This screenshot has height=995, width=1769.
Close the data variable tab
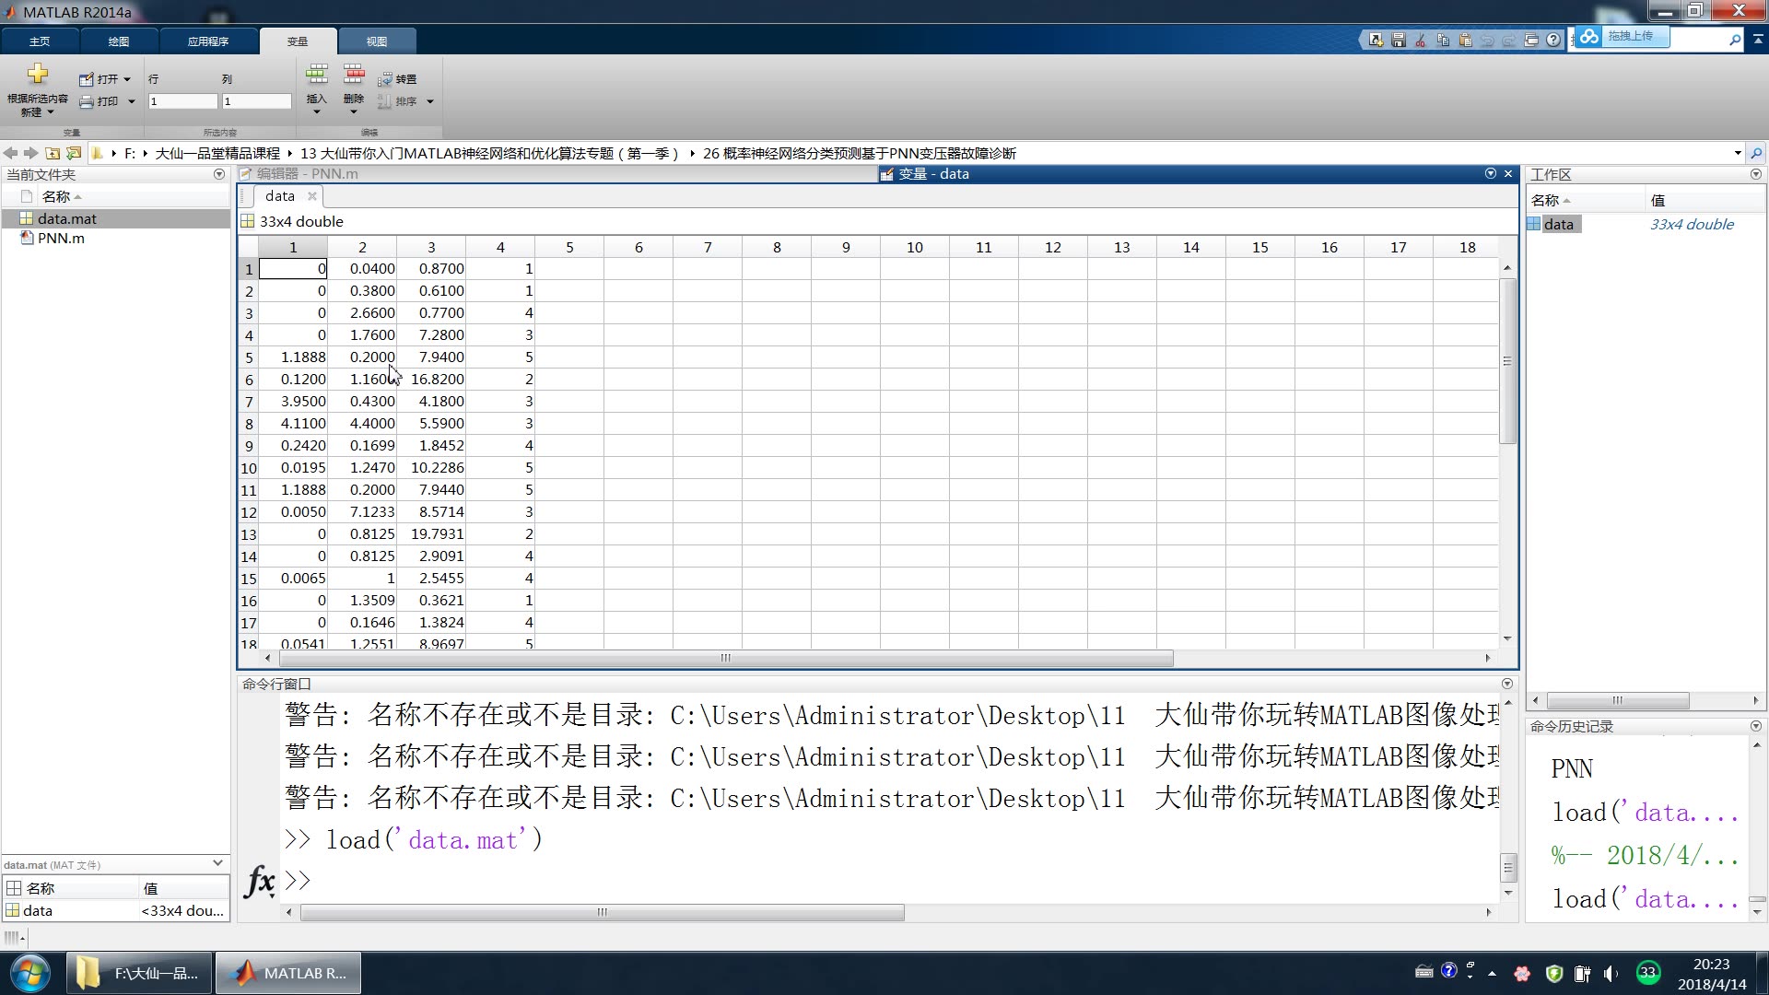[312, 196]
